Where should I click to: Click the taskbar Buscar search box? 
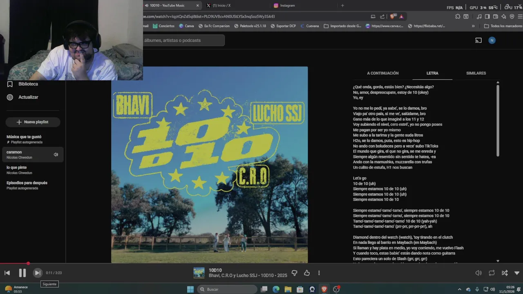tap(227, 289)
